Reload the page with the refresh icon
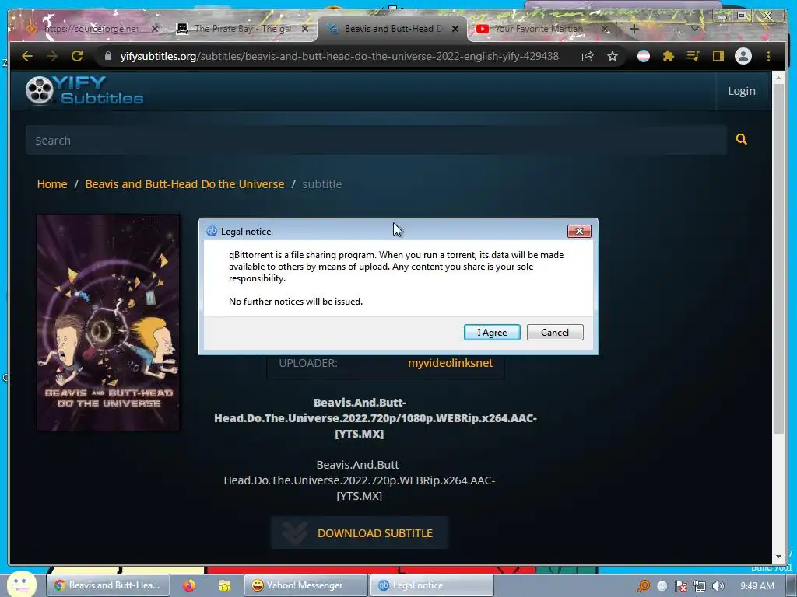The image size is (797, 597). tap(77, 56)
